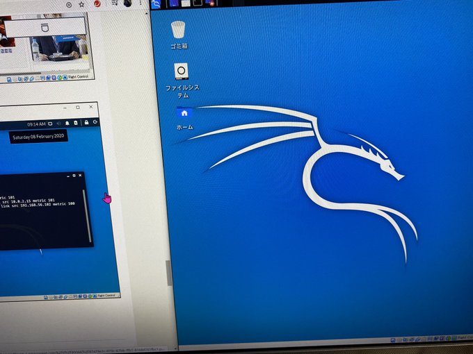Click the circled plus icon in browser toolbar

(69, 5)
